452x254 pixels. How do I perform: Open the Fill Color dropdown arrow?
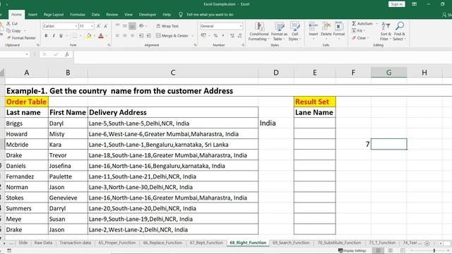94,36
